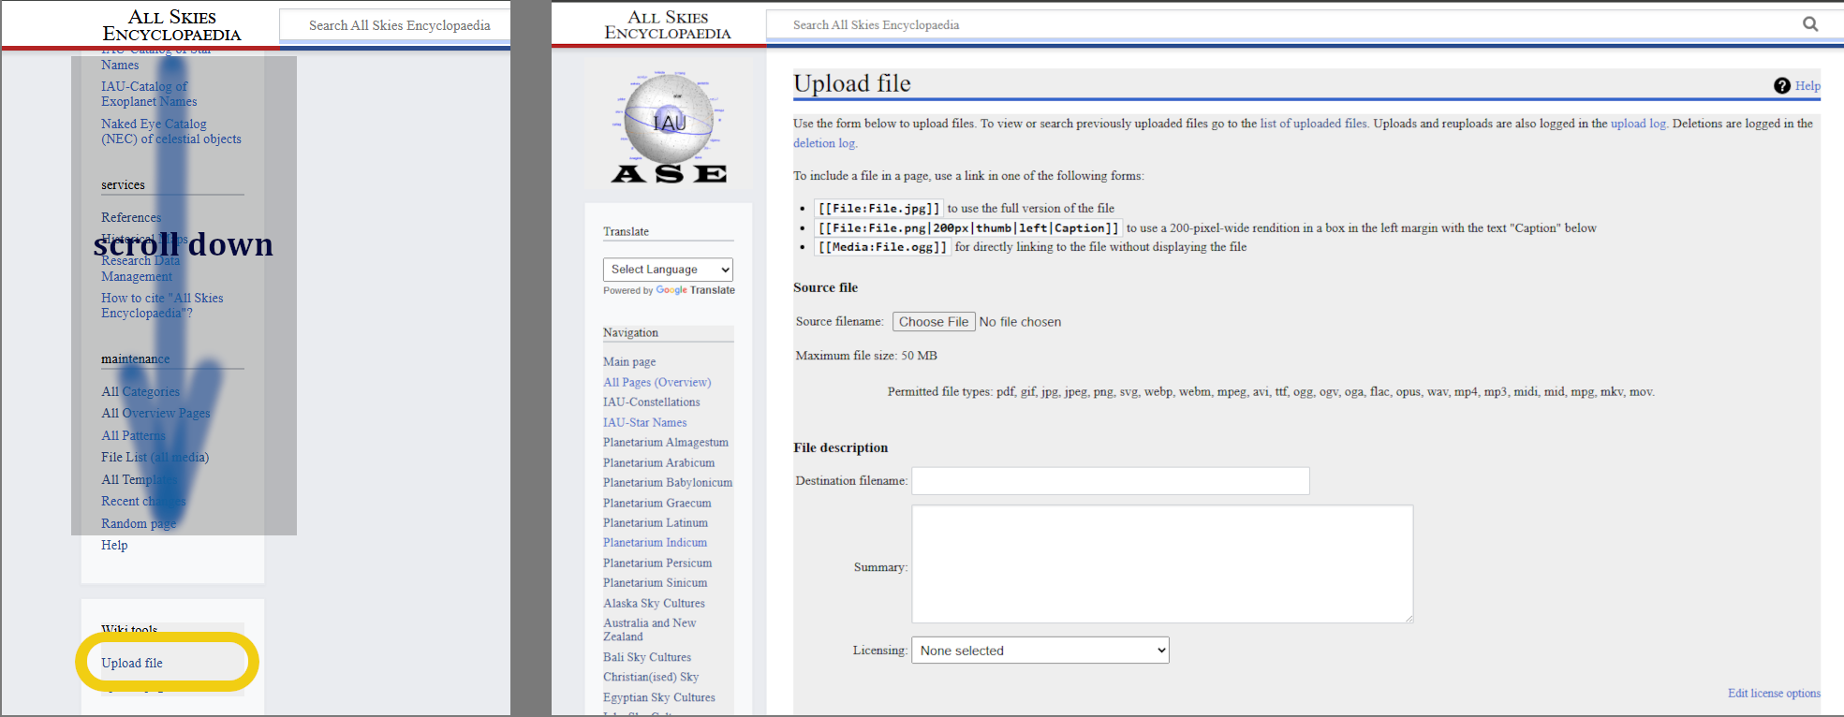Open the Help question mark icon
The height and width of the screenshot is (717, 1844).
point(1781,86)
